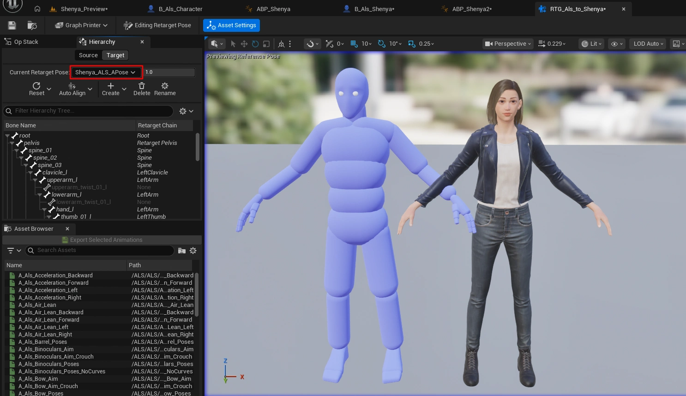Click the Filter Hierarchy Tree search field
The height and width of the screenshot is (396, 686).
tap(88, 111)
